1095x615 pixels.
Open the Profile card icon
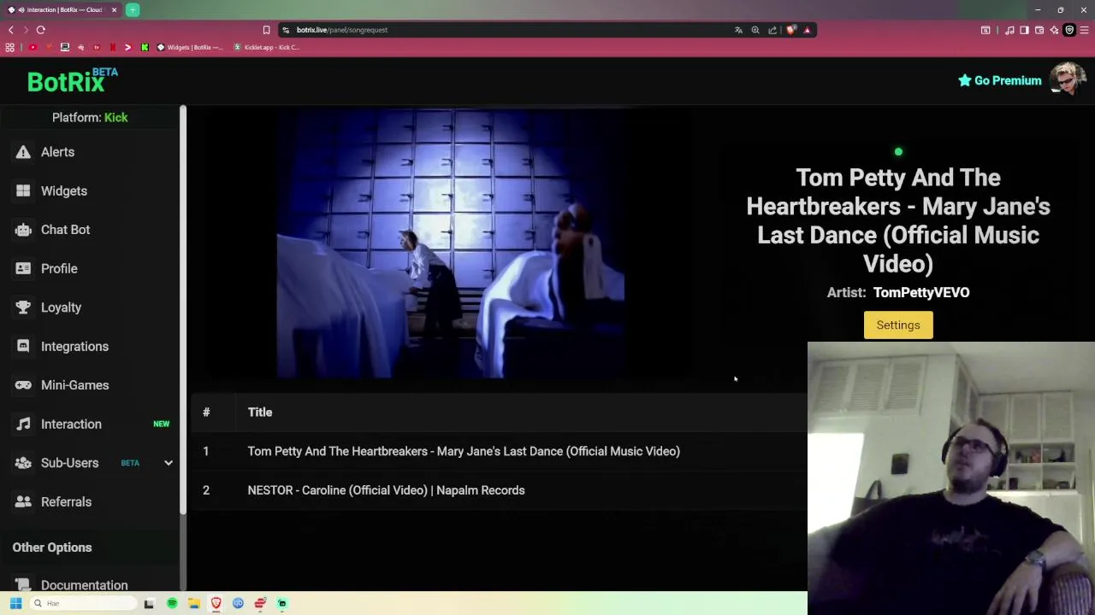[23, 268]
